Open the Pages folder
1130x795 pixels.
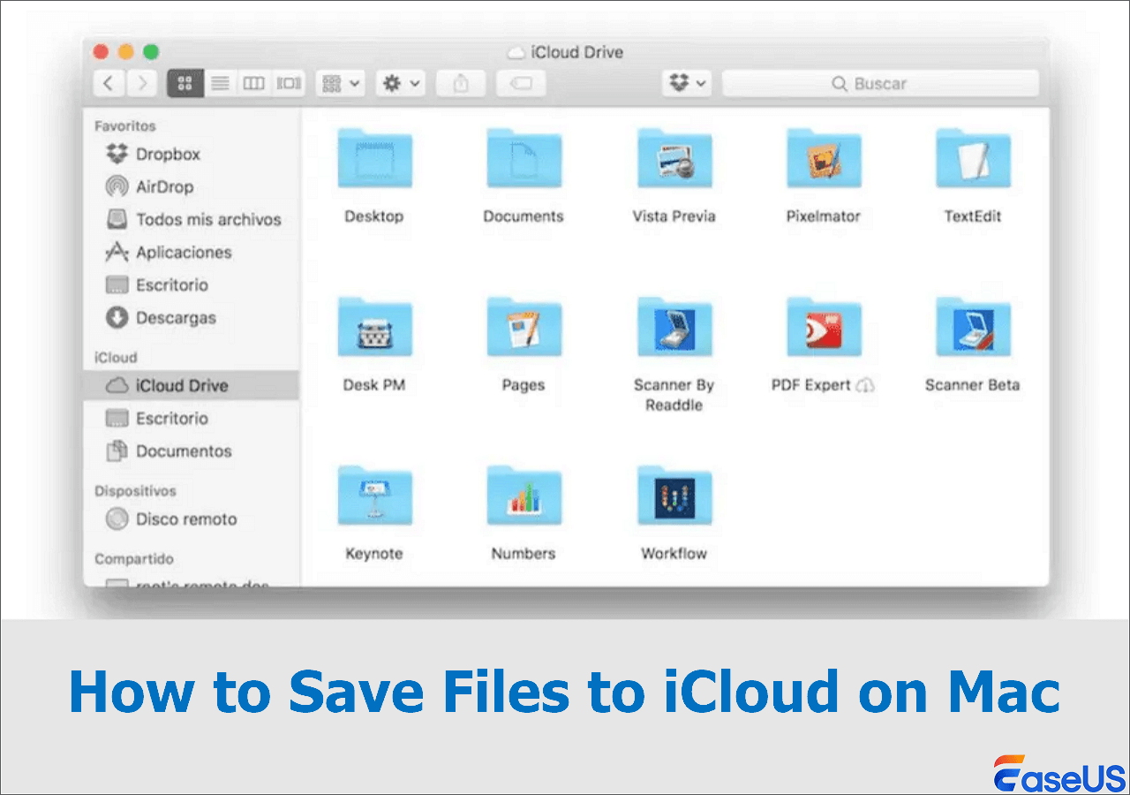click(524, 327)
